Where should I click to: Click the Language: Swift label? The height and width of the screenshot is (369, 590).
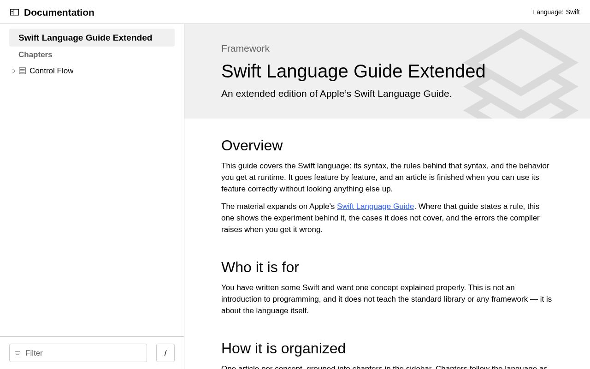click(556, 12)
